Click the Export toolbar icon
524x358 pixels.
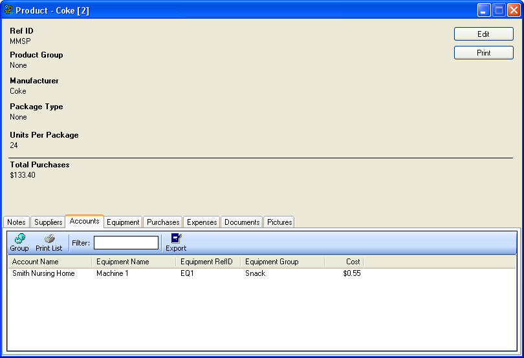click(x=176, y=238)
